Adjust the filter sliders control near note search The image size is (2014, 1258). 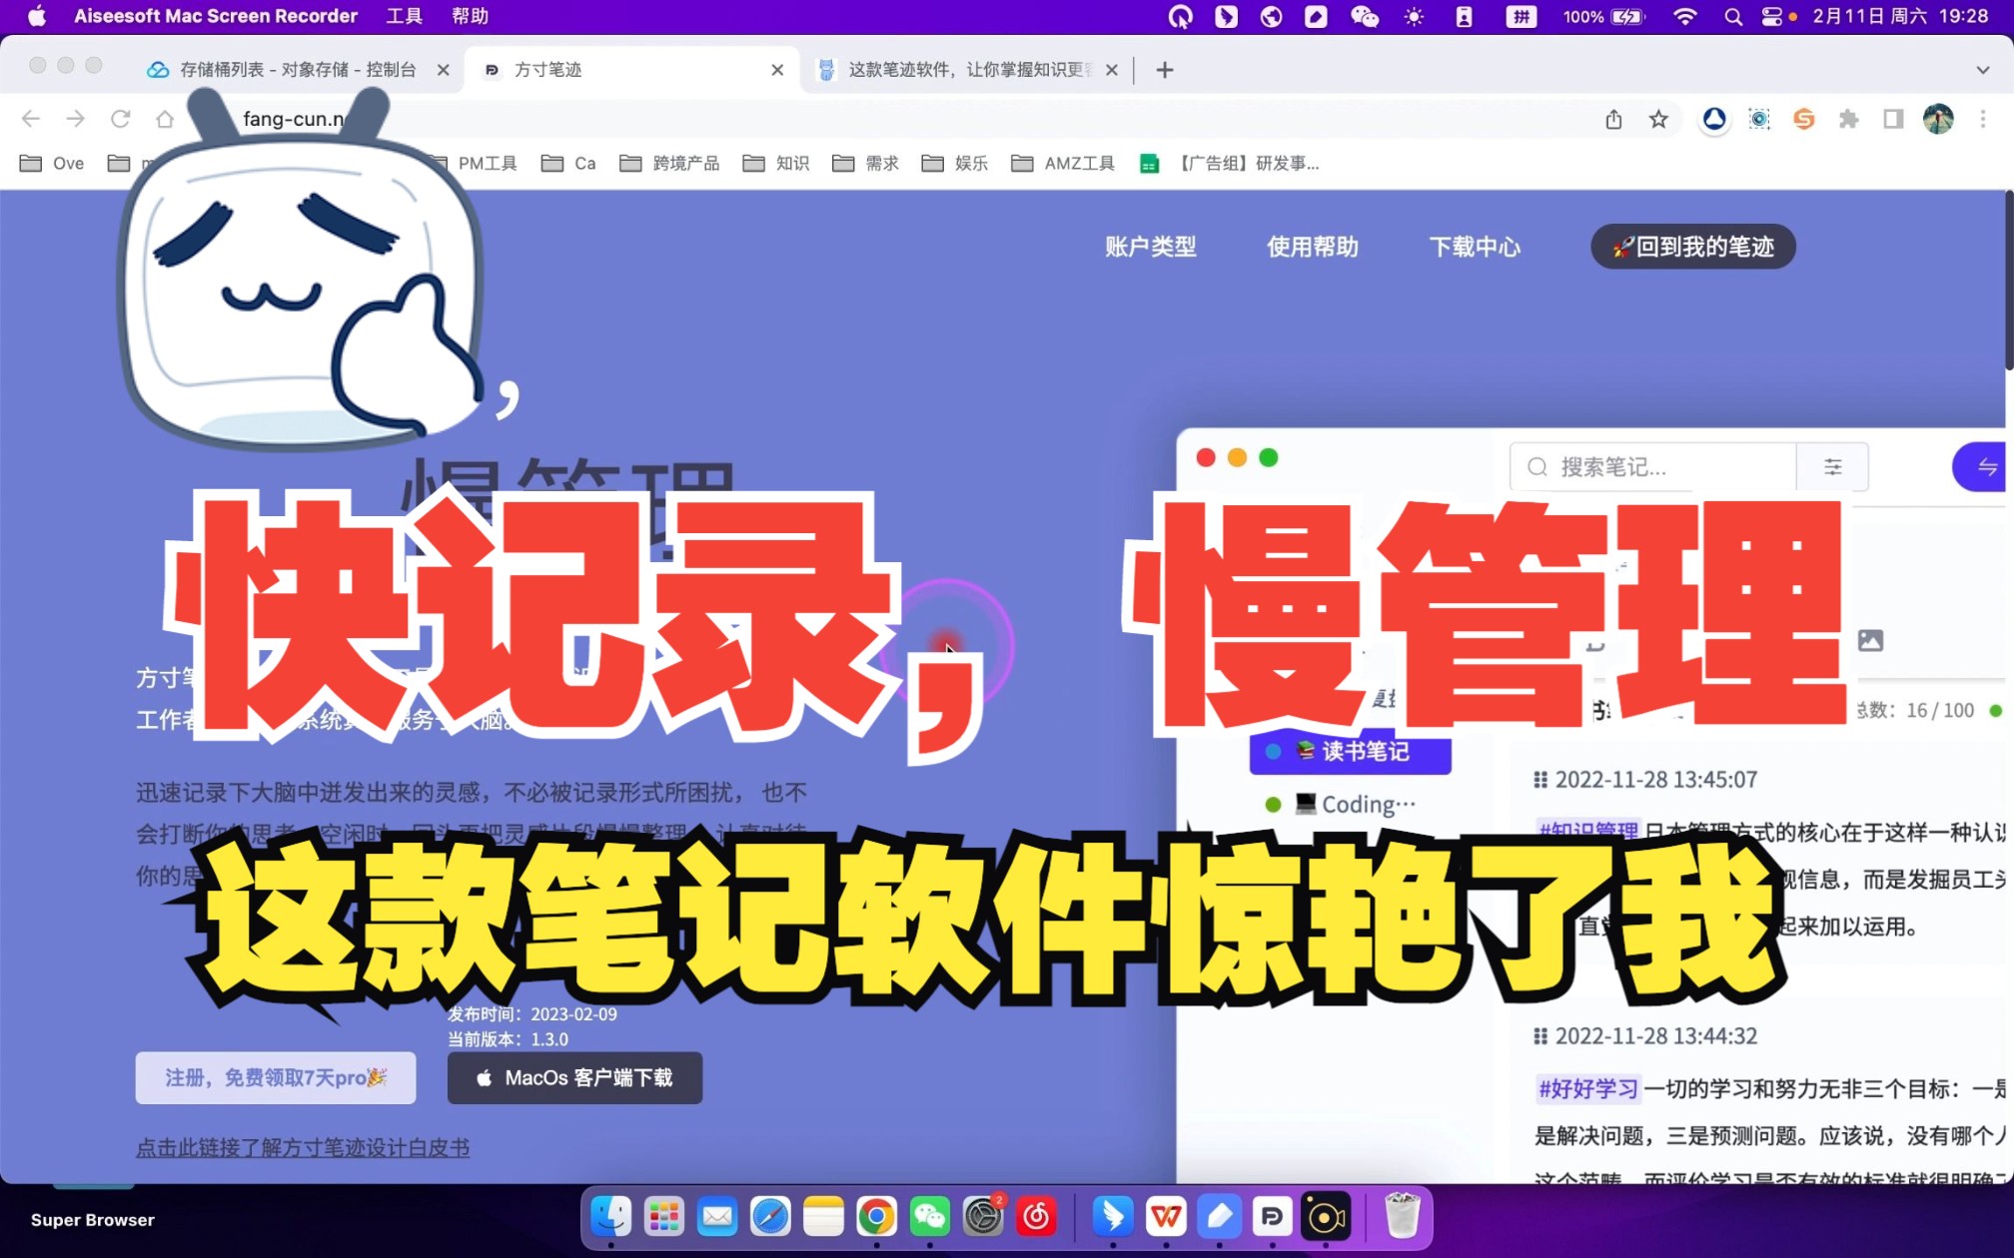[1832, 466]
